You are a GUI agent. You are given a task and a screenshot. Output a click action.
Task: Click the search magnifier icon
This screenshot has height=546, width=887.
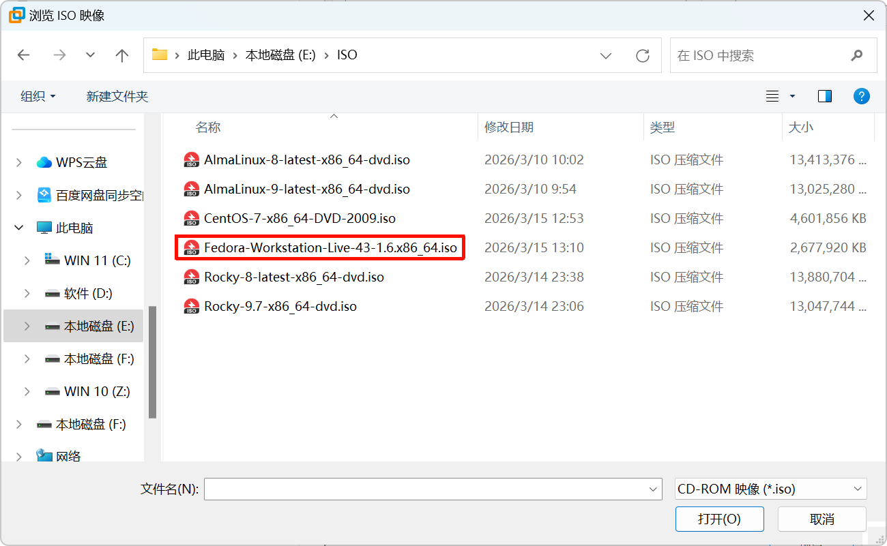pos(857,55)
